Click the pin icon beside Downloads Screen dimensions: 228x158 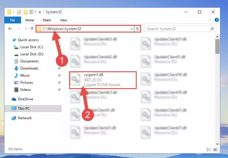59,68
